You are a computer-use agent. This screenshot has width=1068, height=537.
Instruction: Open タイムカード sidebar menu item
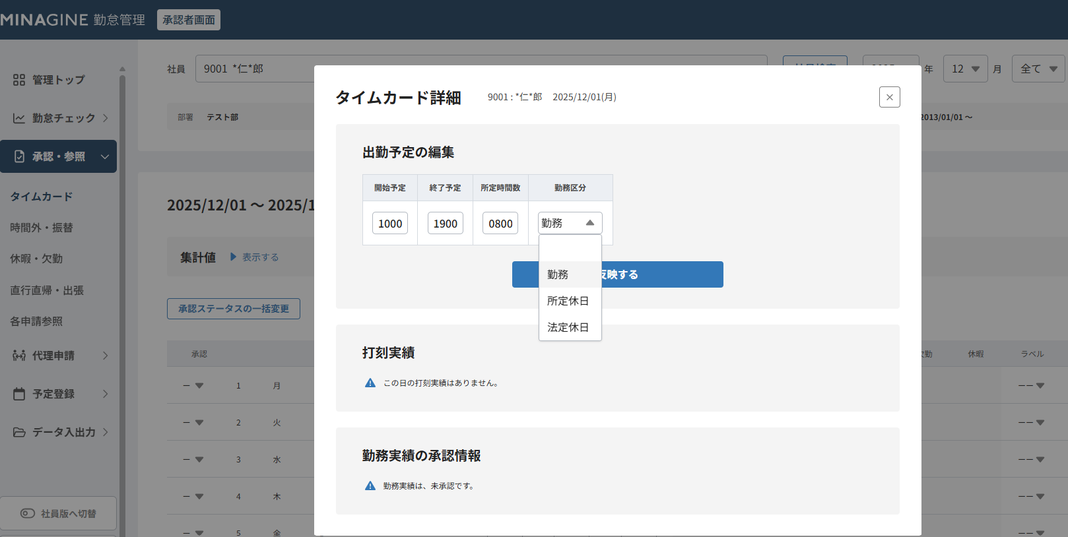click(42, 197)
